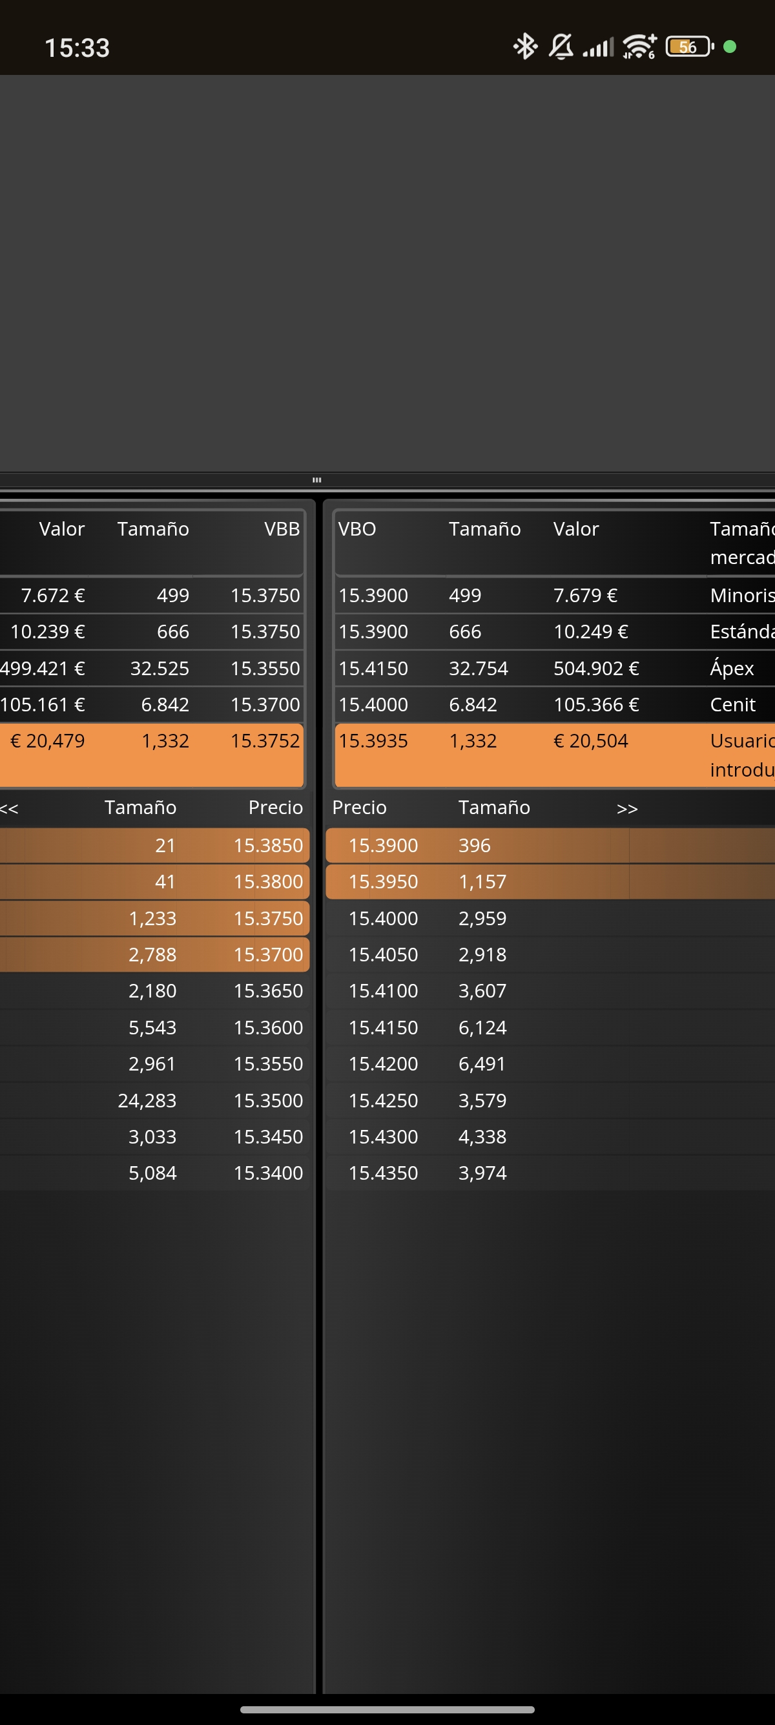Select bid level priced 15.3450
The image size is (775, 1725).
[154, 1136]
